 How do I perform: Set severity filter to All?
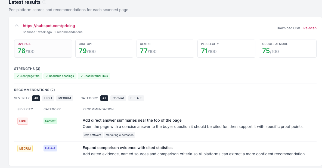(36, 98)
